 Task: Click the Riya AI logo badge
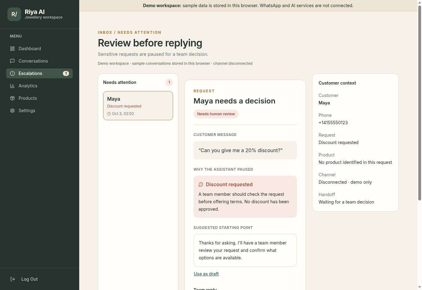(14, 14)
